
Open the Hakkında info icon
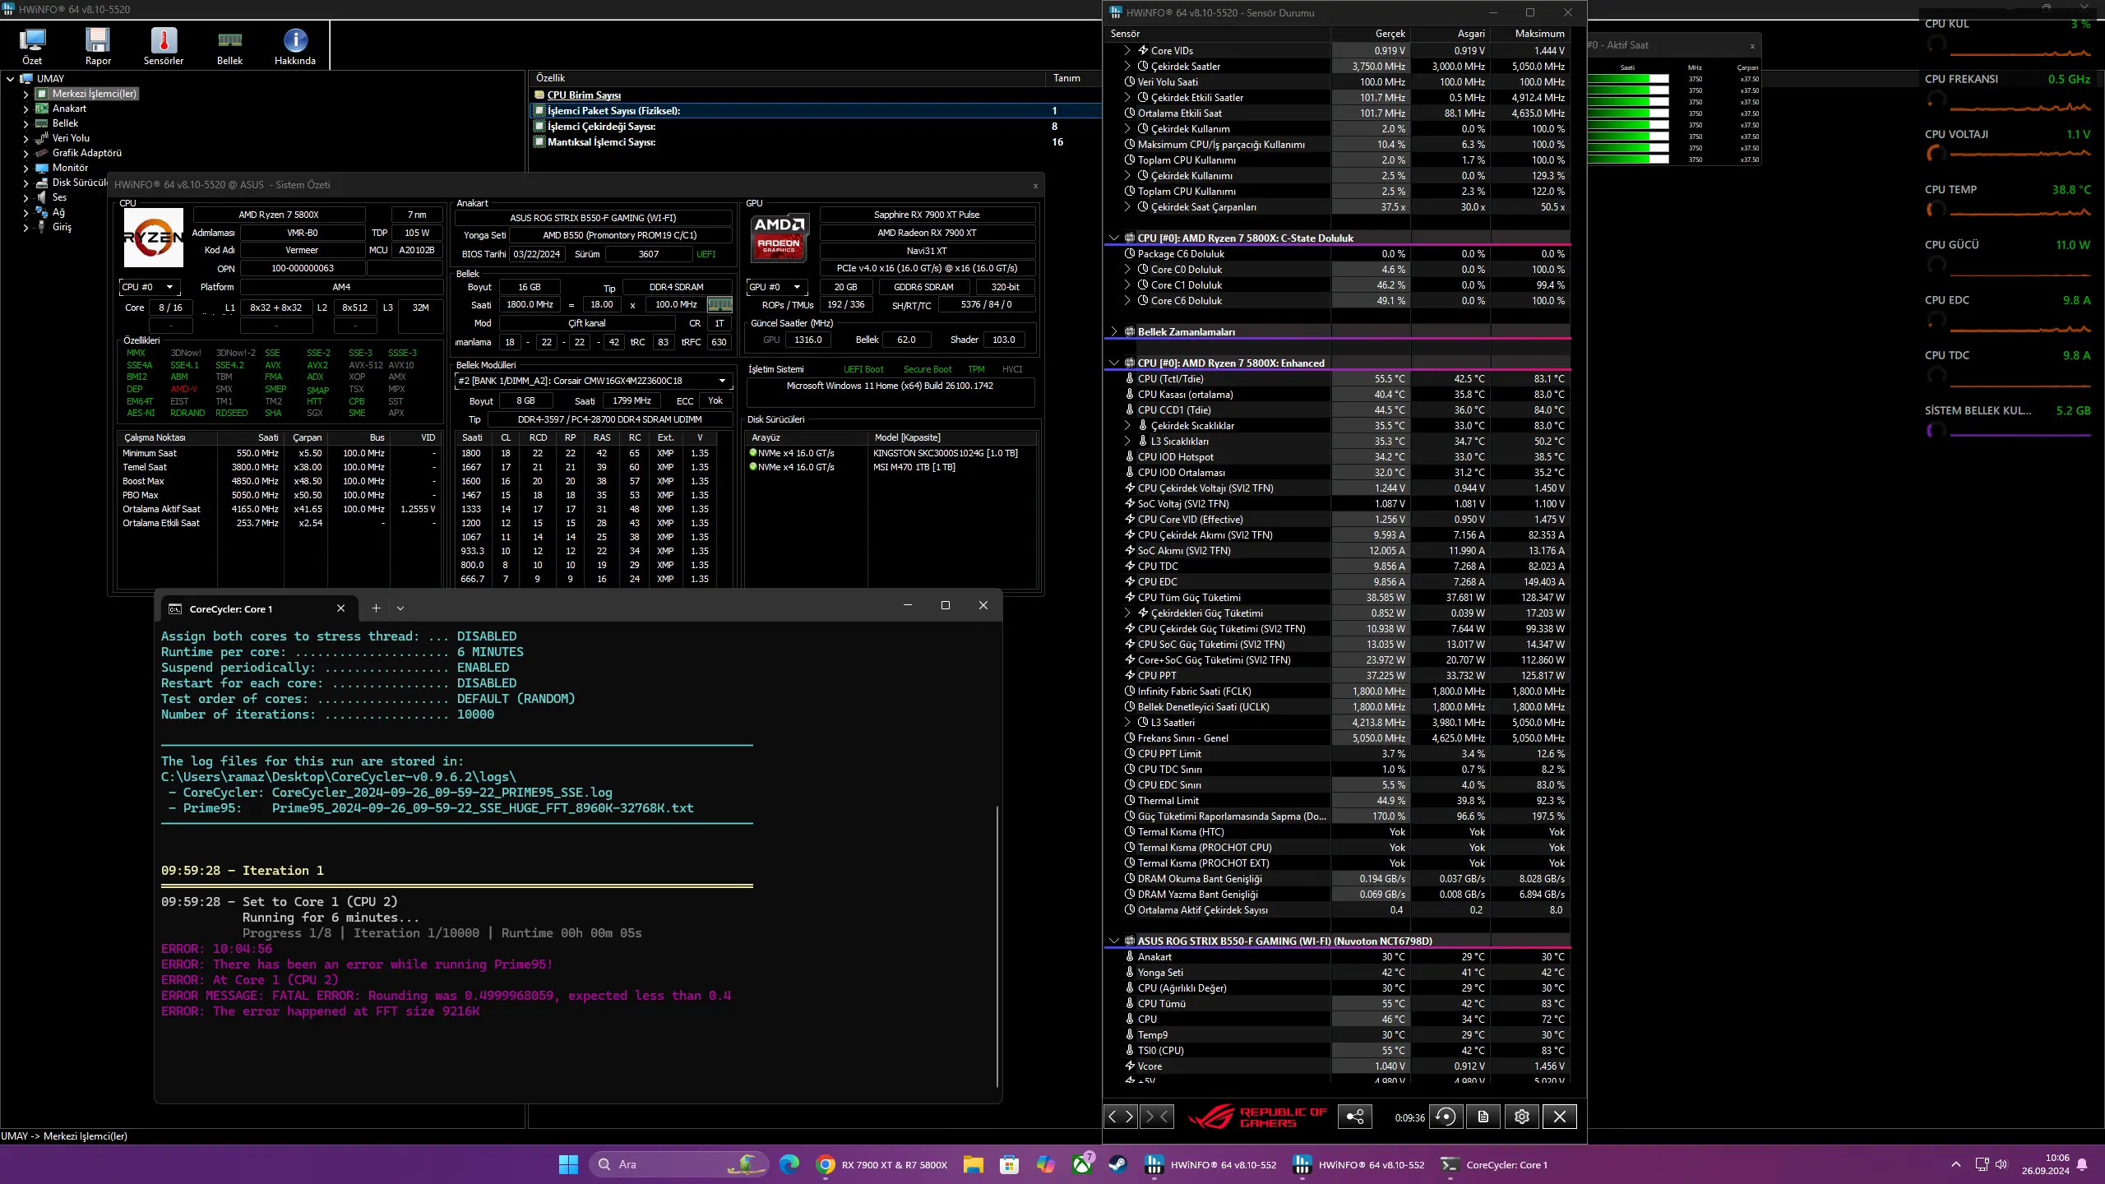(x=295, y=46)
